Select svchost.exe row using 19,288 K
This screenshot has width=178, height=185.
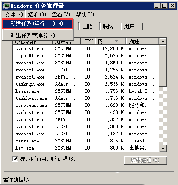[x=86, y=48]
